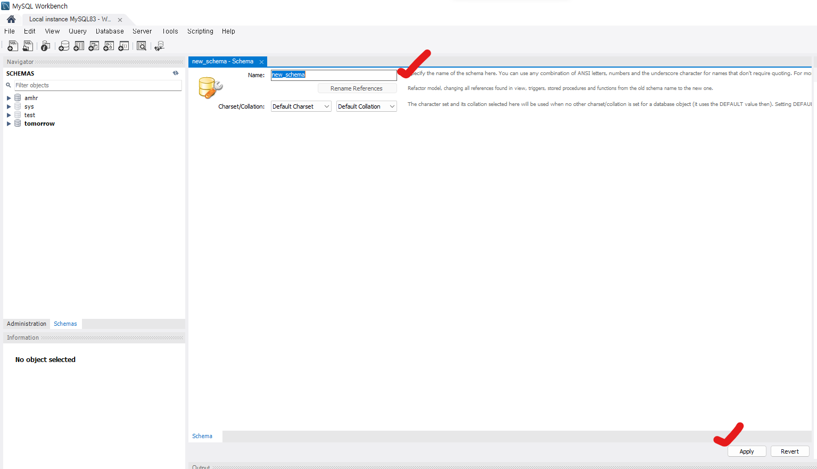The image size is (817, 469).
Task: Go to the Workbench home icon
Action: click(11, 19)
